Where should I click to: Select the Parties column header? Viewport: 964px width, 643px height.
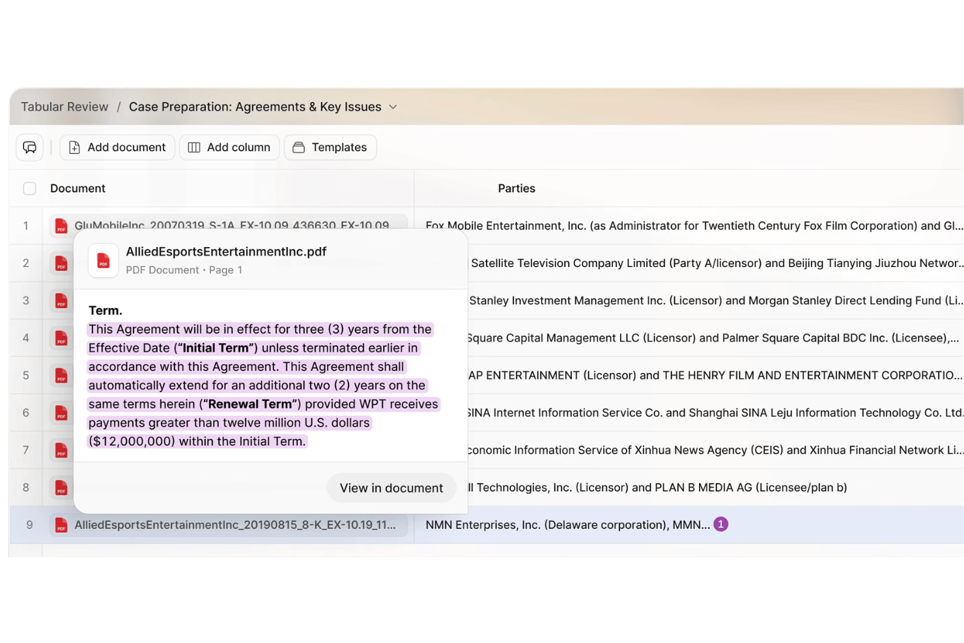pyautogui.click(x=517, y=188)
